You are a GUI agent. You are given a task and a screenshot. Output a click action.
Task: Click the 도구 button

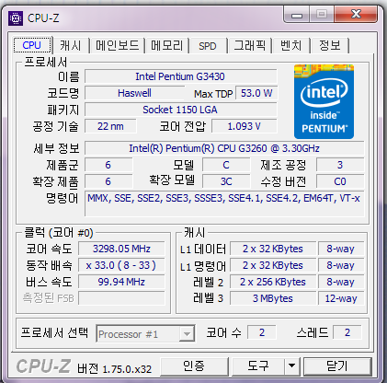[x=258, y=366]
